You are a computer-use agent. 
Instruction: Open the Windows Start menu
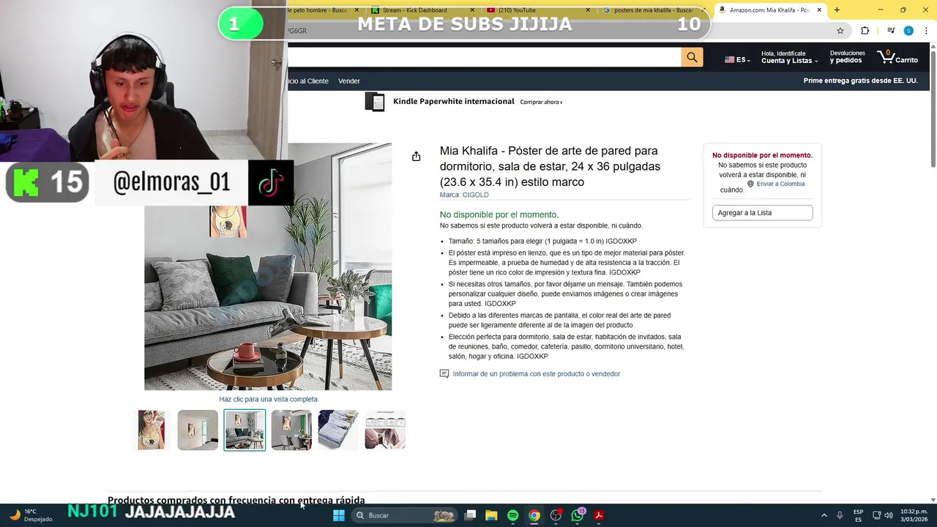[x=338, y=515]
